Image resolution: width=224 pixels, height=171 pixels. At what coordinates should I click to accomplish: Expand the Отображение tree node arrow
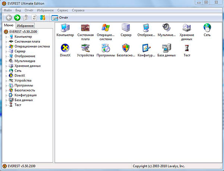tap(6, 56)
